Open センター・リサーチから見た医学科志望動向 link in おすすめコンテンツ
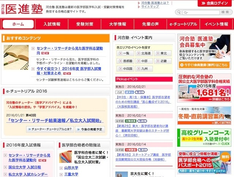This screenshot has width=234, height=177. coord(70,50)
